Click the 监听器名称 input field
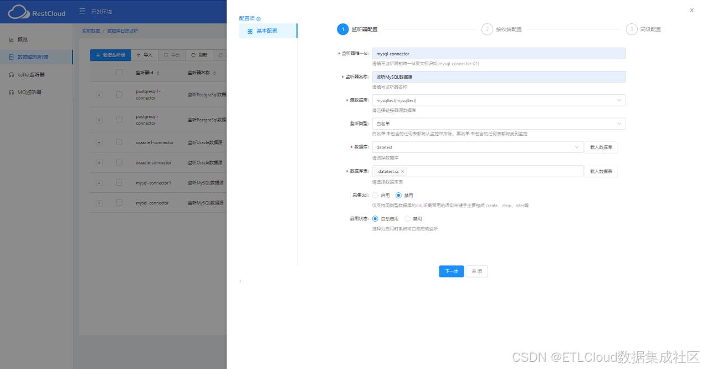Image resolution: width=702 pixels, height=369 pixels. (499, 77)
